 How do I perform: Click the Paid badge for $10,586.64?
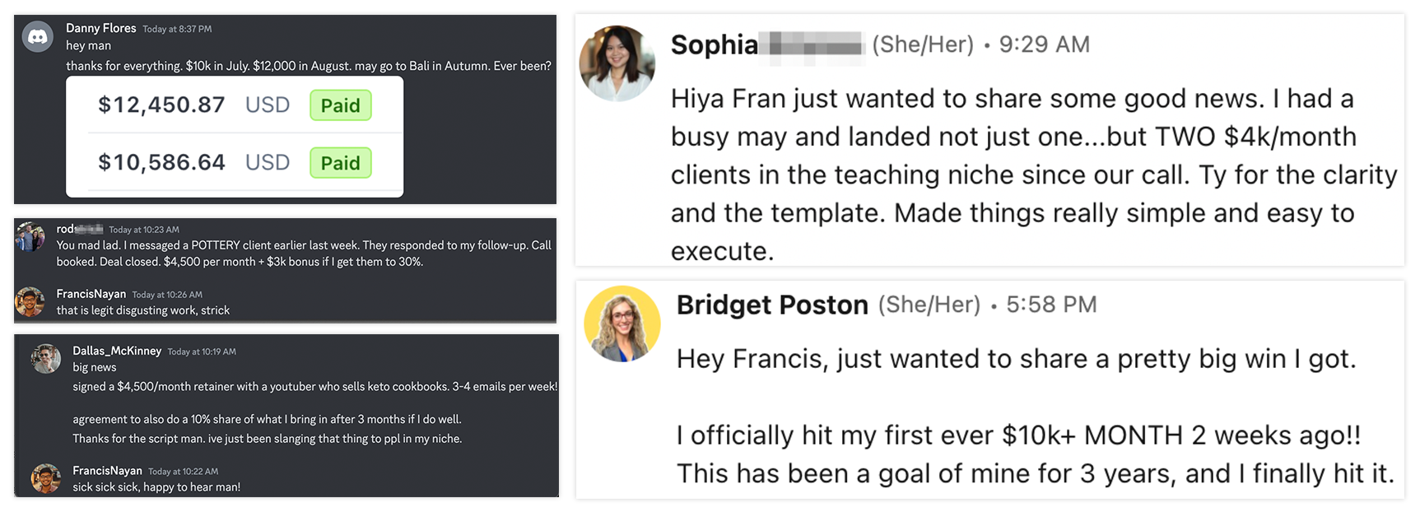click(x=340, y=163)
